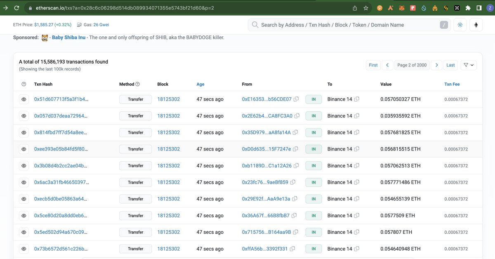Preview the first transaction via its eye icon
This screenshot has height=259, width=495.
(24, 99)
